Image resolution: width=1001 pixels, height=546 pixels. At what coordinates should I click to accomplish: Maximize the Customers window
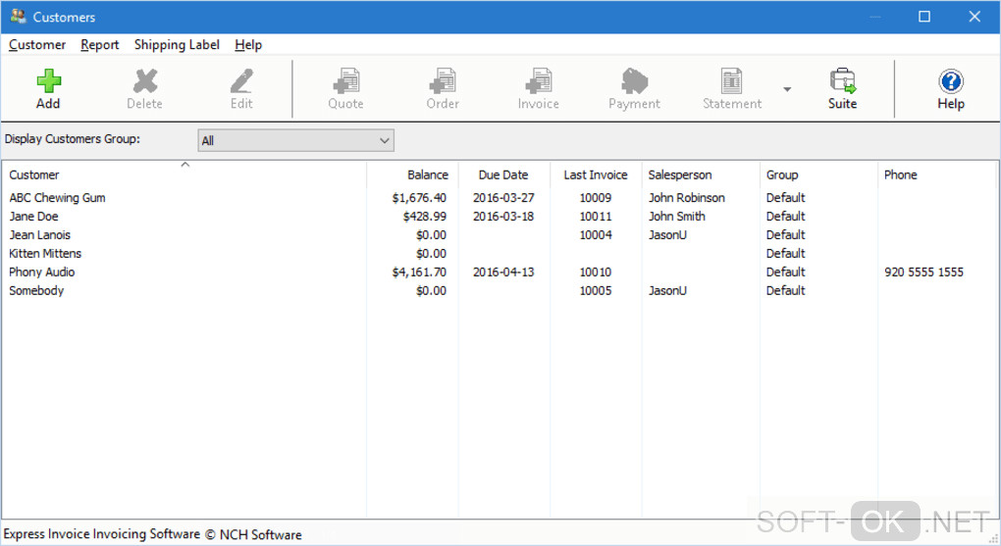924,17
